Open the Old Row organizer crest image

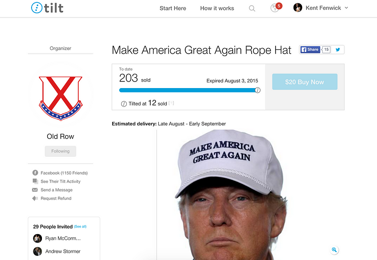tap(61, 98)
